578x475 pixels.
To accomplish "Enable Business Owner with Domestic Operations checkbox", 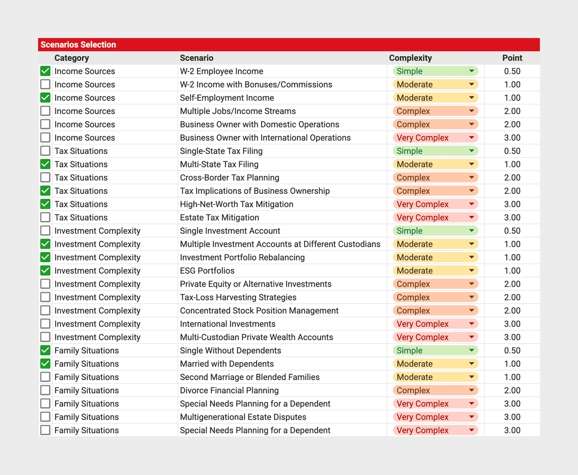I will pyautogui.click(x=45, y=124).
